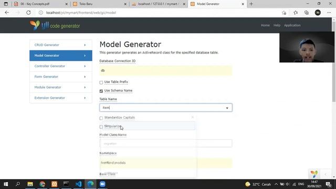Open the Collections icon in the toolbar

(307, 13)
